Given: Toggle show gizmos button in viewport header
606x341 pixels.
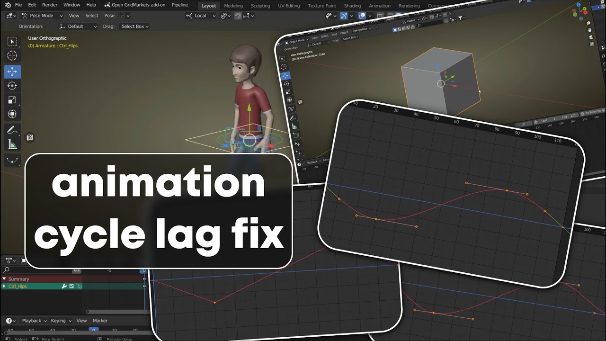Looking at the screenshot, I should pyautogui.click(x=344, y=16).
